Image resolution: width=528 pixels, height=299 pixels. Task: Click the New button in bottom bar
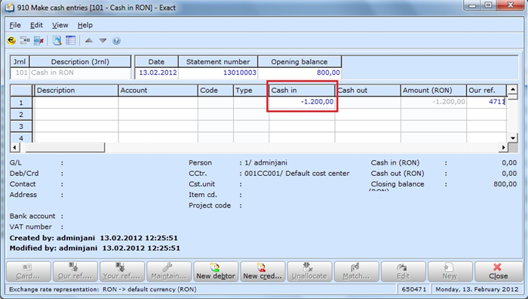(x=450, y=271)
